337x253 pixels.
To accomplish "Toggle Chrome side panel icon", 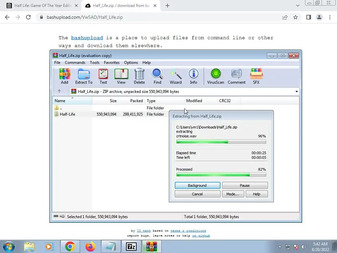I will [309, 17].
